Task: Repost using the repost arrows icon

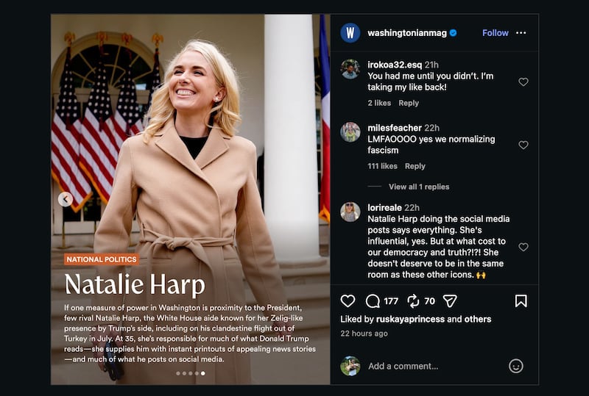Action: tap(413, 300)
